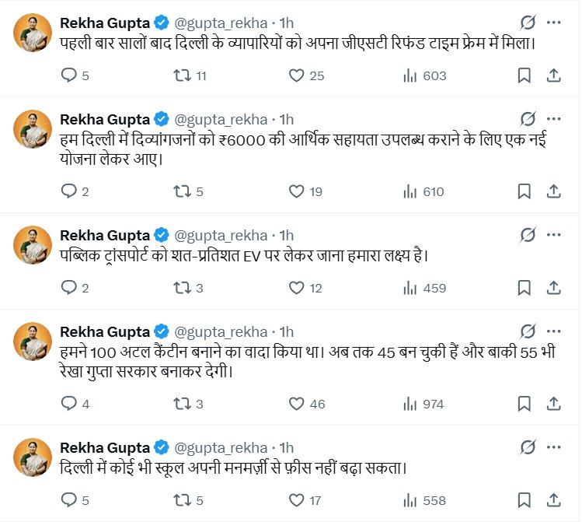
Task: Click Grok icon on the EV tweet
Action: (x=528, y=235)
